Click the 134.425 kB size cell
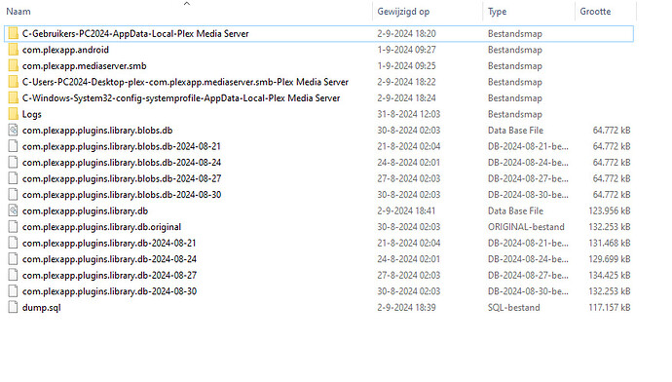 point(610,275)
